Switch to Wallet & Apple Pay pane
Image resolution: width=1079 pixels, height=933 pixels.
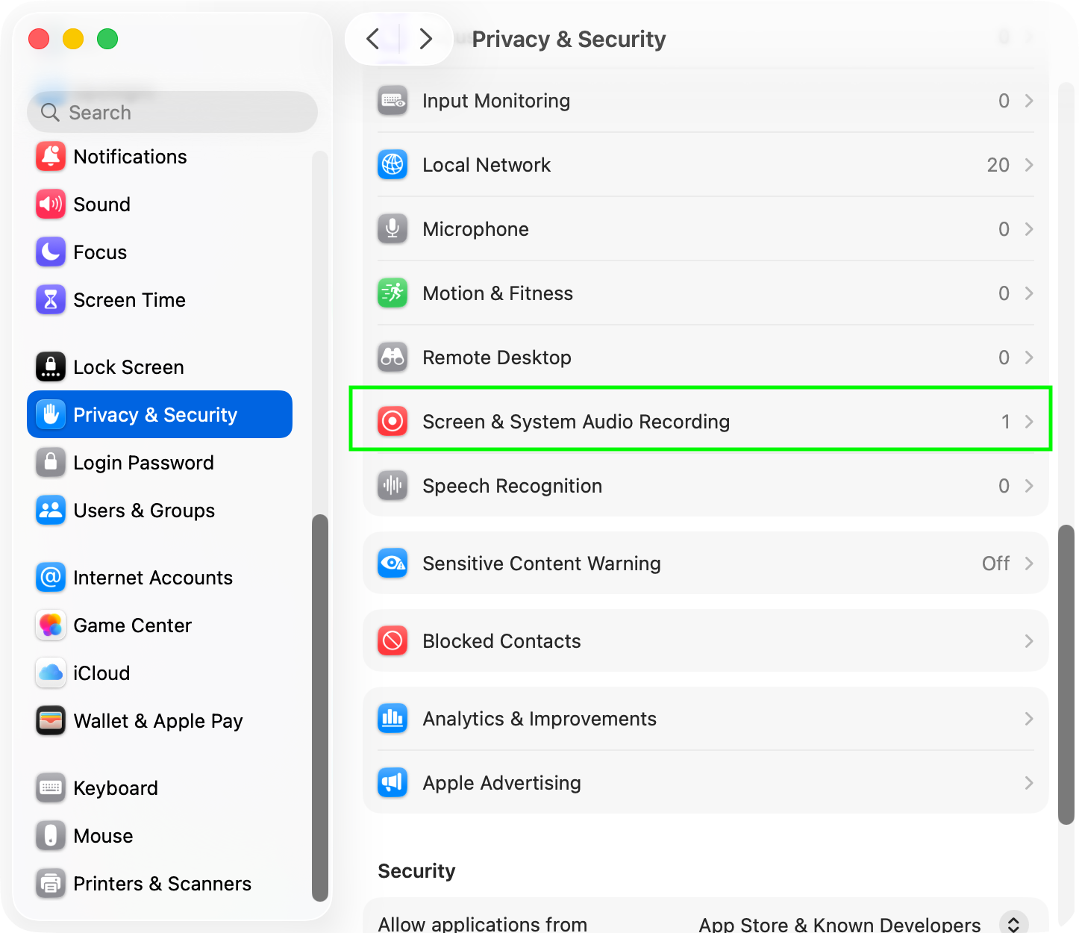157,721
